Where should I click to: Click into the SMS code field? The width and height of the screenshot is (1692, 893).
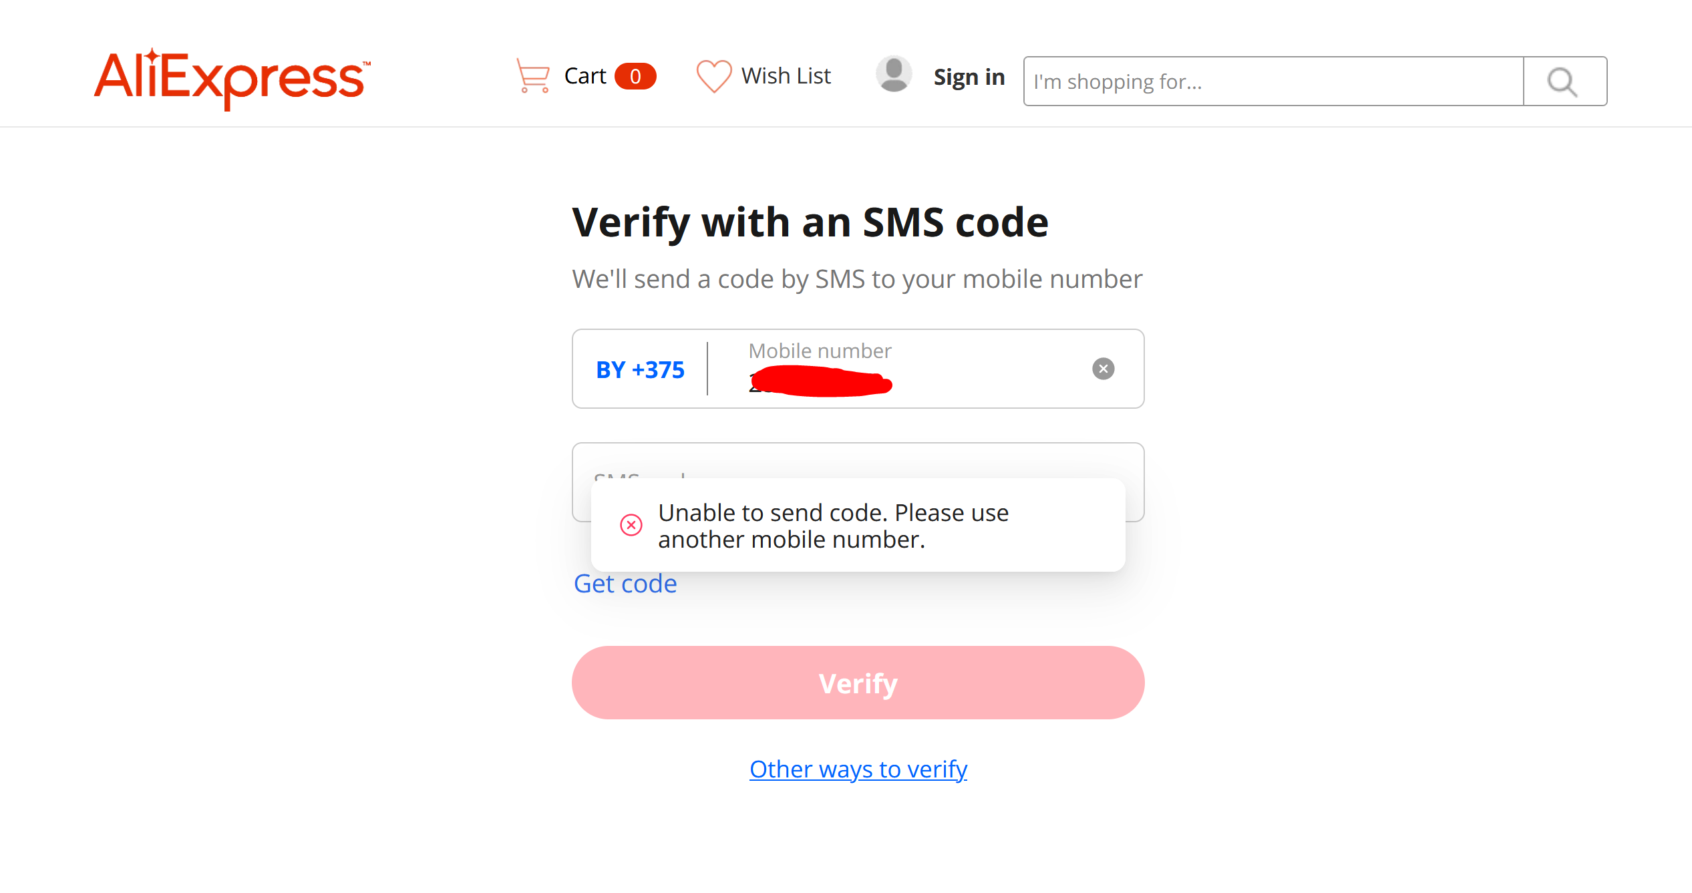(x=858, y=461)
